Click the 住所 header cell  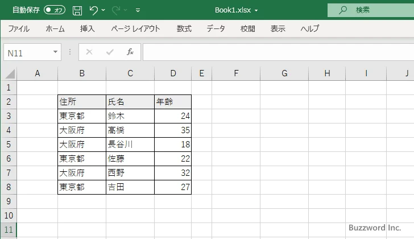(82, 102)
